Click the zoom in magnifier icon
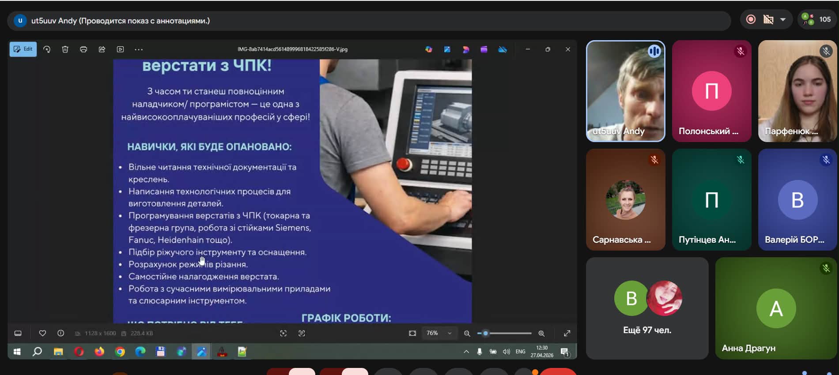The height and width of the screenshot is (375, 839). 541,334
